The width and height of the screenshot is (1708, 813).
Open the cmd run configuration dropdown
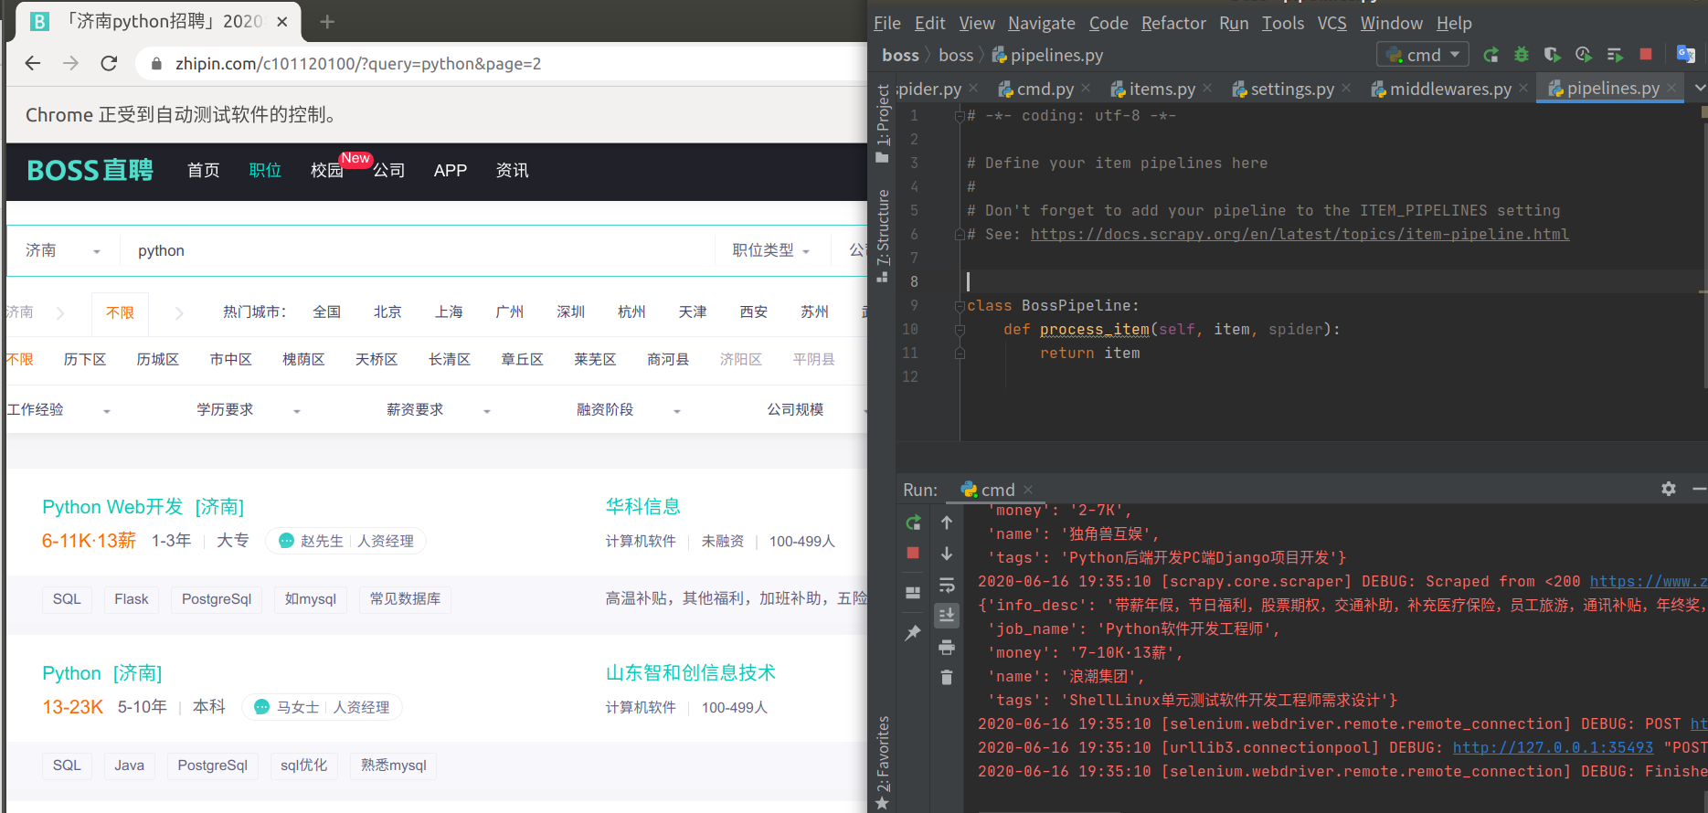pos(1423,55)
